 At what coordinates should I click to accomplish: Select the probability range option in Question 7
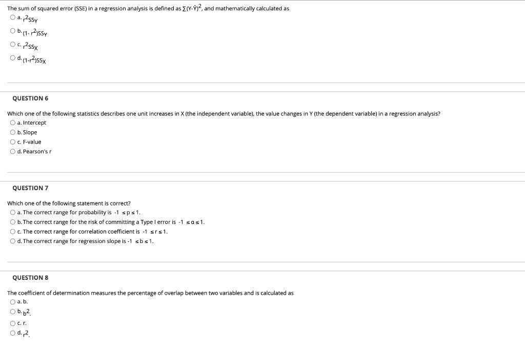pos(12,212)
